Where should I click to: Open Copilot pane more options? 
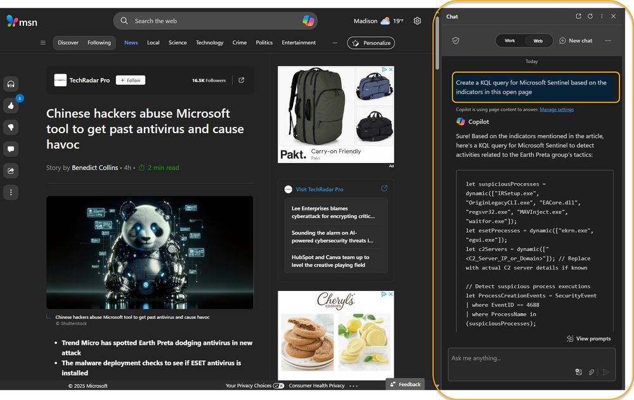[602, 16]
